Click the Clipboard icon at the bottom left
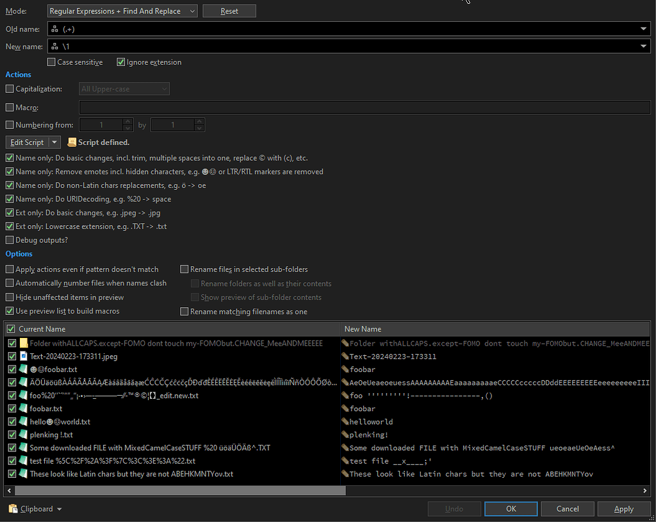Viewport: 656px width, 522px height. click(12, 509)
